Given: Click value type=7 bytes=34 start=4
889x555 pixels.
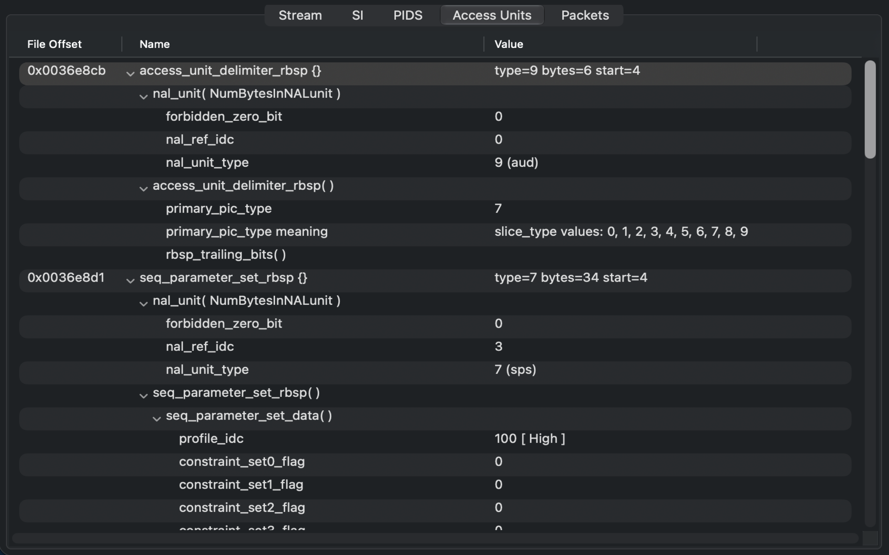Looking at the screenshot, I should (571, 277).
